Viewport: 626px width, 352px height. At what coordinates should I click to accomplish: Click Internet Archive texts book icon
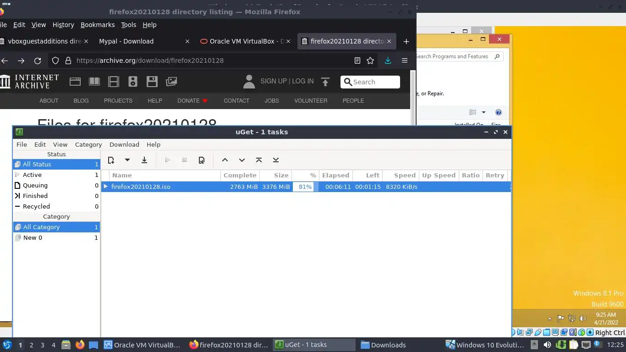[94, 82]
